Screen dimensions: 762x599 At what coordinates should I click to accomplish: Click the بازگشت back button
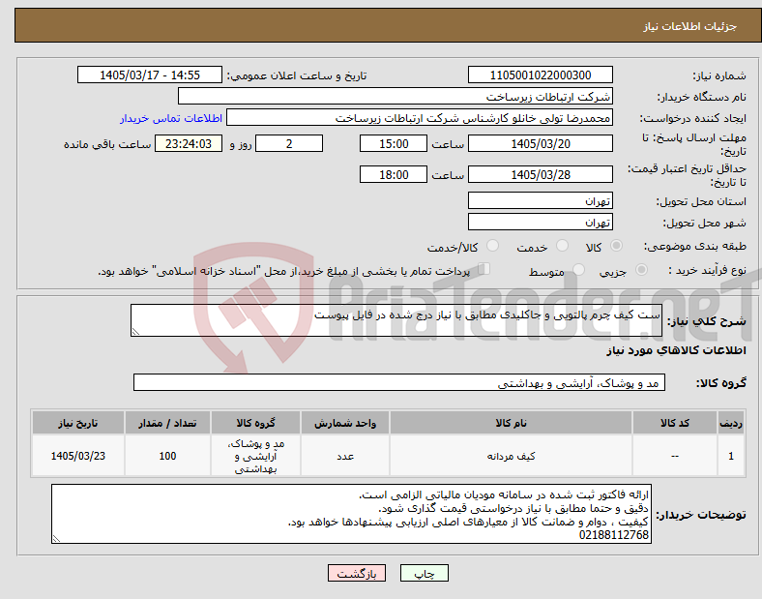(357, 574)
